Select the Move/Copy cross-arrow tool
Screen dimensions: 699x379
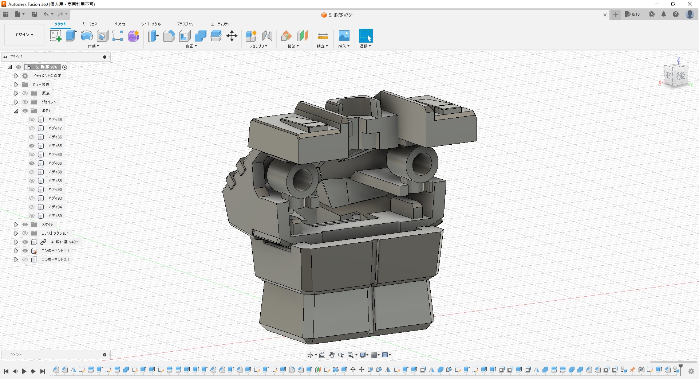(232, 36)
